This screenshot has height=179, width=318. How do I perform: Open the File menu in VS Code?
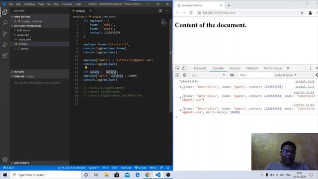point(11,4)
